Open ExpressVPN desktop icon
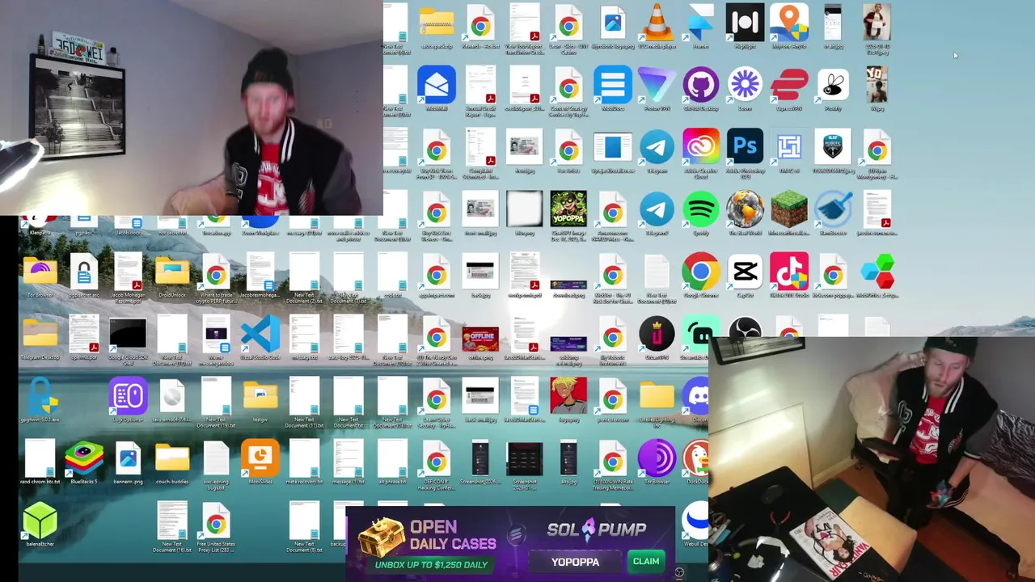 (x=788, y=86)
